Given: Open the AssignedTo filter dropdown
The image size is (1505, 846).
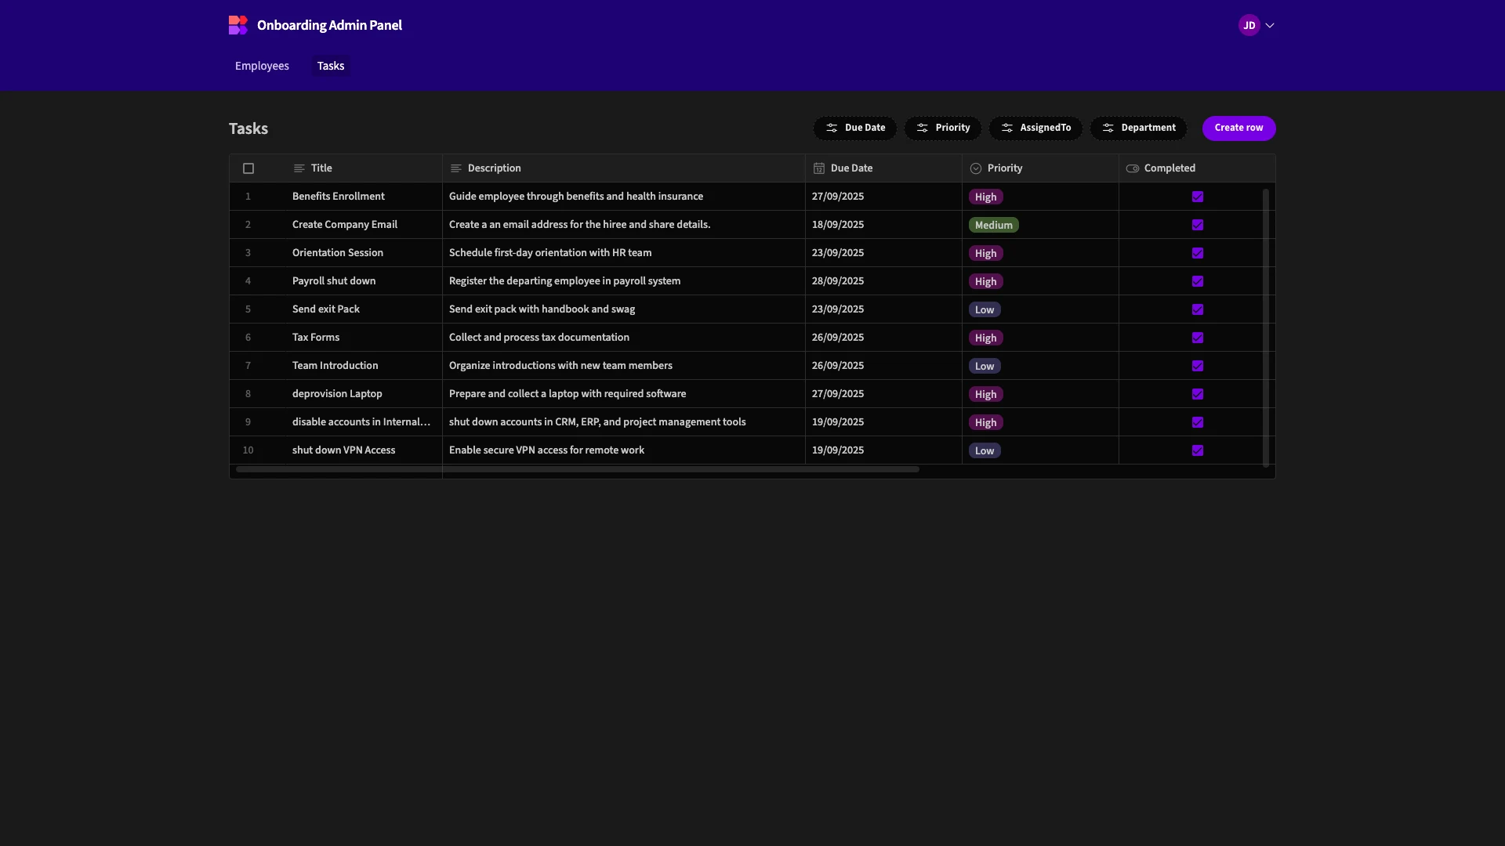Looking at the screenshot, I should [1035, 128].
